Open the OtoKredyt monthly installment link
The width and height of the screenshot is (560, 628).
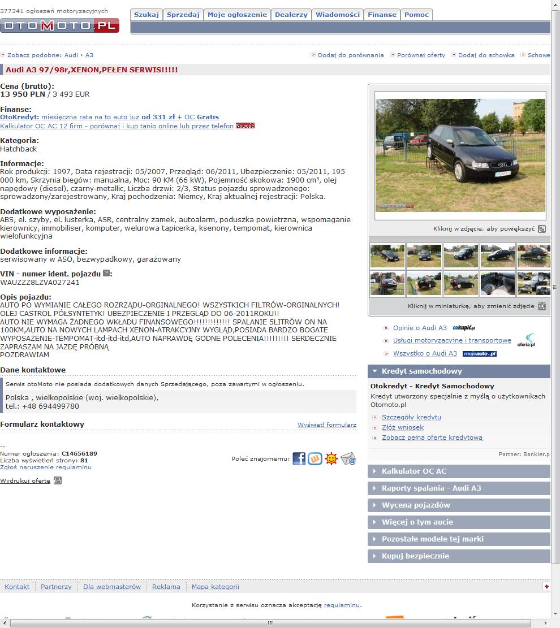point(109,117)
